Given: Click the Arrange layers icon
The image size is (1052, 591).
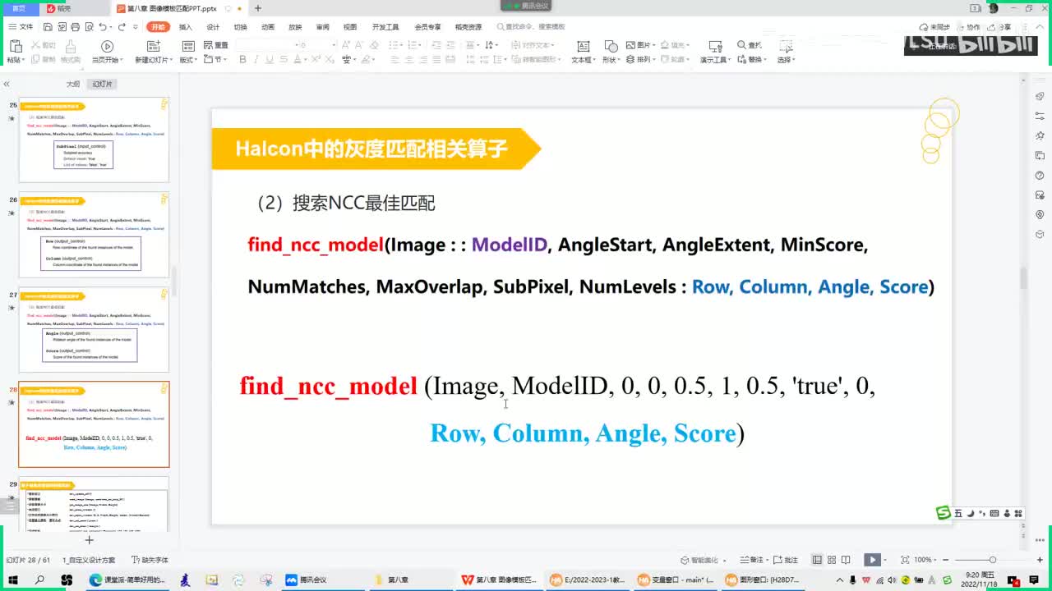Looking at the screenshot, I should (x=631, y=59).
